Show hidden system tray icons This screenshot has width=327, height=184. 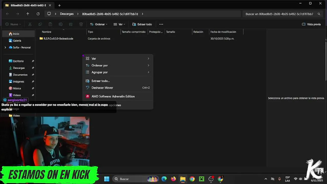point(266,179)
